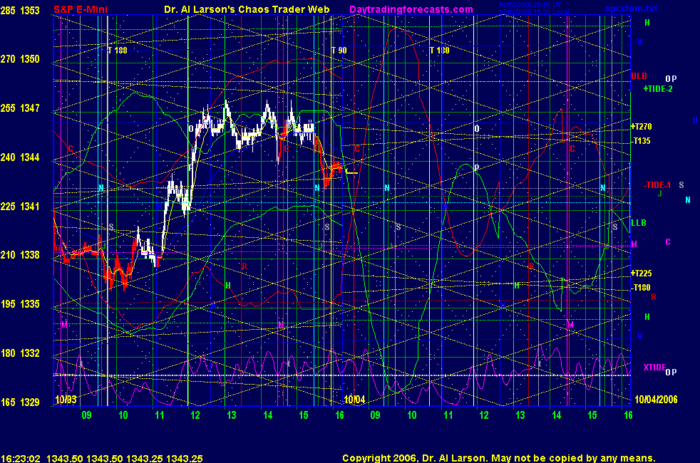
Task: Click the +T270 line label
Action: coord(642,127)
